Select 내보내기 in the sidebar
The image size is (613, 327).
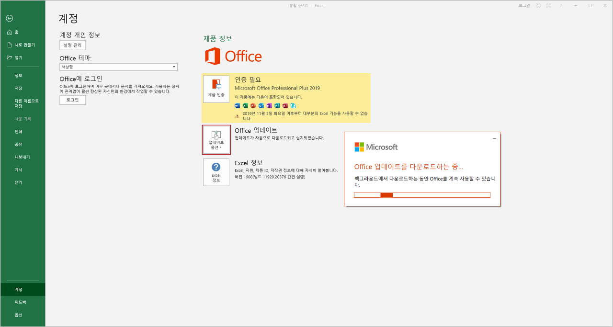(x=23, y=157)
